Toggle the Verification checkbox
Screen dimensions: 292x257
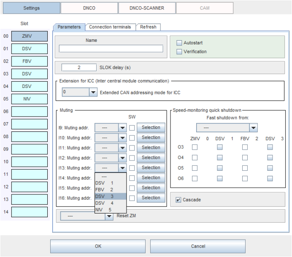179,51
